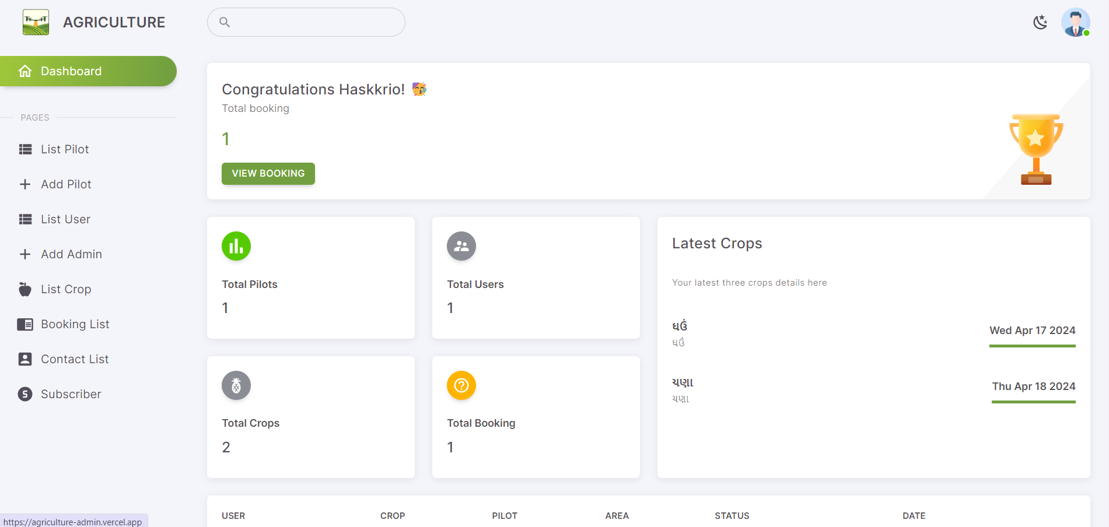Click the Agriculture drone logo icon
The height and width of the screenshot is (527, 1109).
pyautogui.click(x=36, y=22)
